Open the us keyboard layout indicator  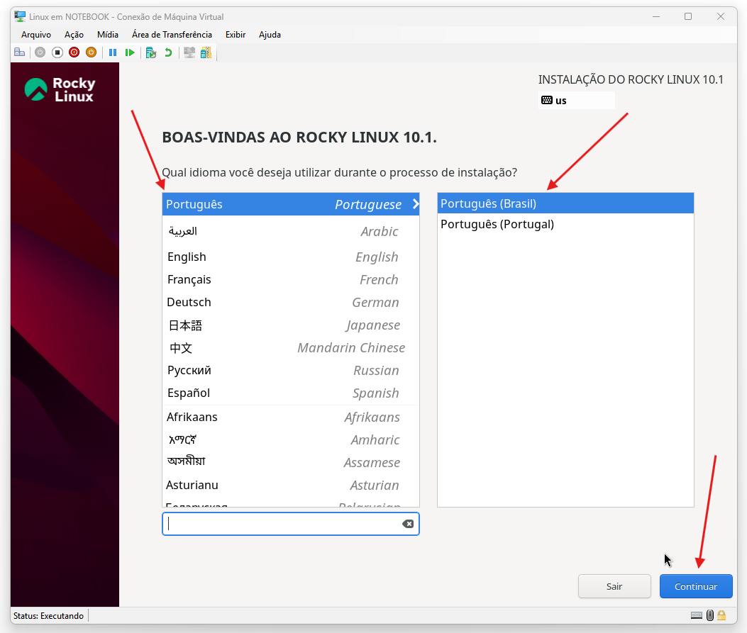pos(575,101)
